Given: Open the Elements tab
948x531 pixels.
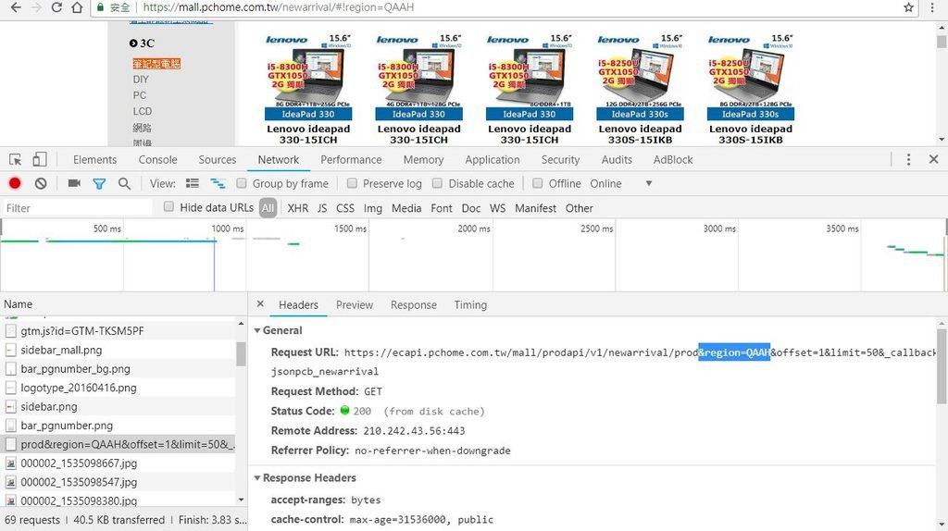Looking at the screenshot, I should pyautogui.click(x=95, y=159).
